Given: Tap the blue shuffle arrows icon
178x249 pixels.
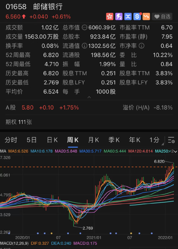Looking at the screenshot, I should [x=128, y=16].
